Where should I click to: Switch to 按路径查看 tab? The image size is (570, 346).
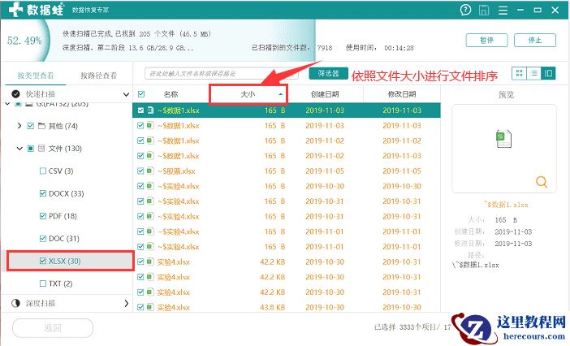[x=98, y=76]
